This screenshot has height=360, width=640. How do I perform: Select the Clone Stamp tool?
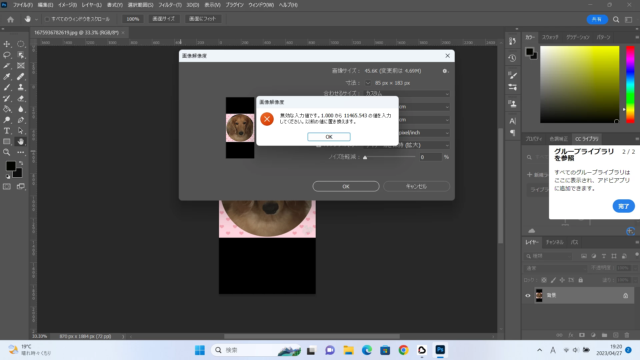21,87
